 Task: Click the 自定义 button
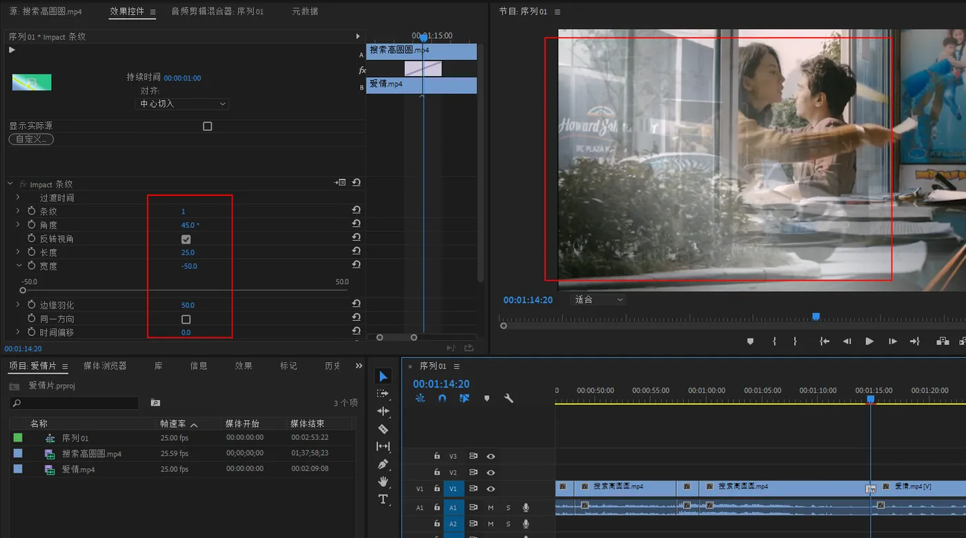tap(31, 139)
